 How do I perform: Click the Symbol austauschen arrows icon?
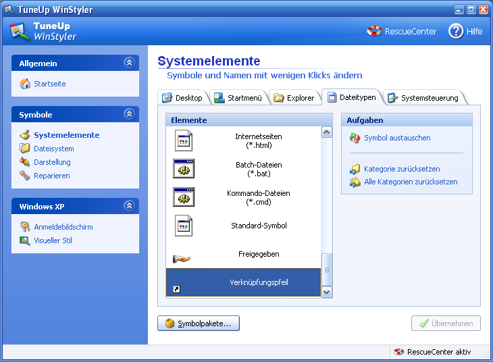(x=355, y=138)
